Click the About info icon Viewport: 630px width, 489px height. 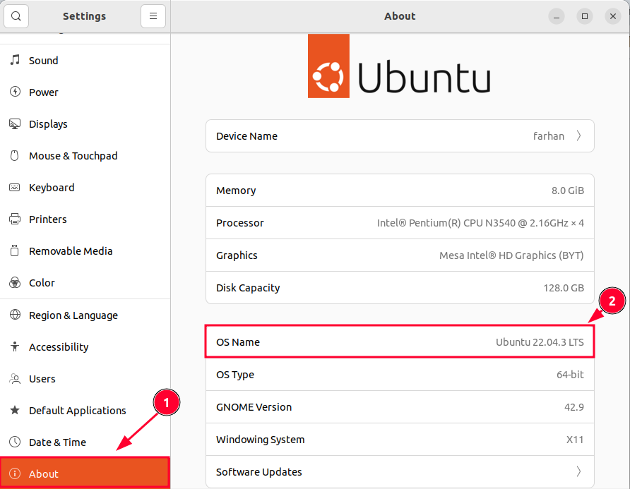[15, 473]
